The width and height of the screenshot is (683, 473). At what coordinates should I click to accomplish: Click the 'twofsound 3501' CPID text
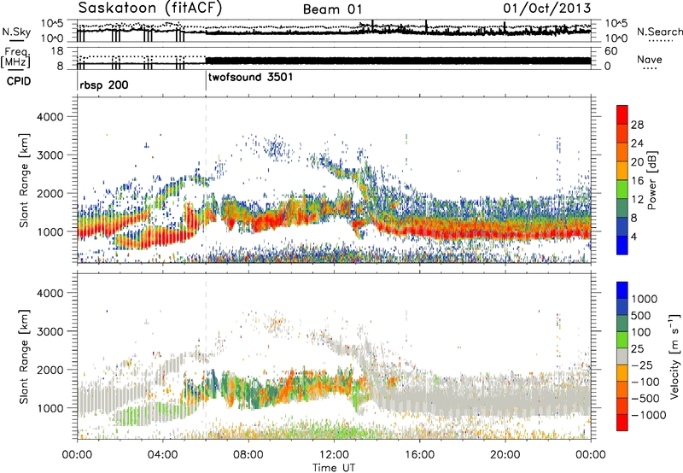pos(250,78)
